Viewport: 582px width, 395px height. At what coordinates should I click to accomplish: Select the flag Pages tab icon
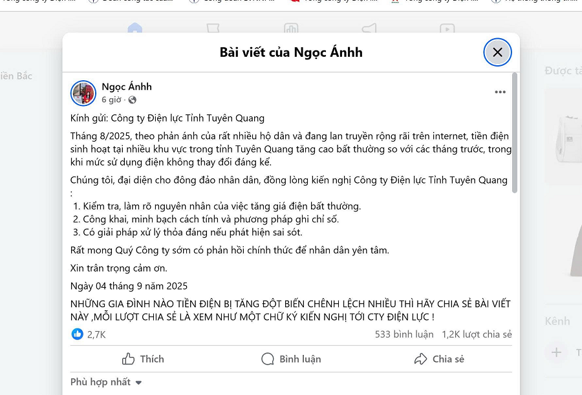213,29
